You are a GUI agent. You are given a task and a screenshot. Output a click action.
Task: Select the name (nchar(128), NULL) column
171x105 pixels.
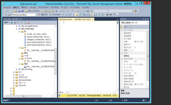pos(38,37)
